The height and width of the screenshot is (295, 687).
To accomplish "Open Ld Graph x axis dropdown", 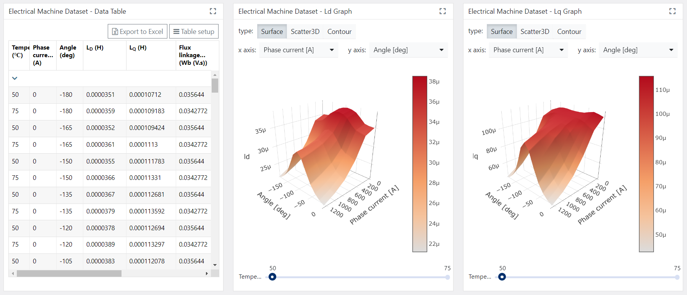I will tap(298, 50).
